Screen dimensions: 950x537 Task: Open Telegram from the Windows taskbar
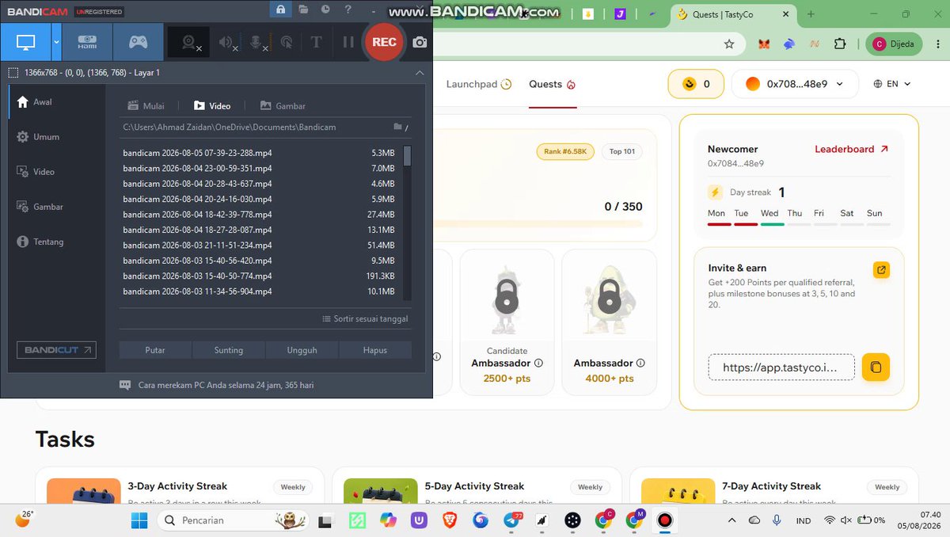tap(512, 520)
